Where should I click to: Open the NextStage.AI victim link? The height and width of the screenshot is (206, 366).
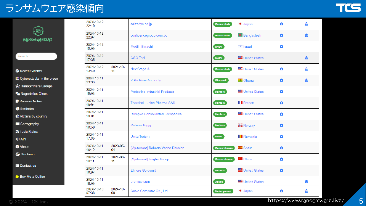(140, 69)
